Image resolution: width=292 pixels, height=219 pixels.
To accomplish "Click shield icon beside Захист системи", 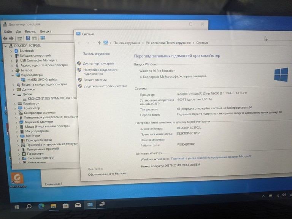I will [x=80, y=80].
